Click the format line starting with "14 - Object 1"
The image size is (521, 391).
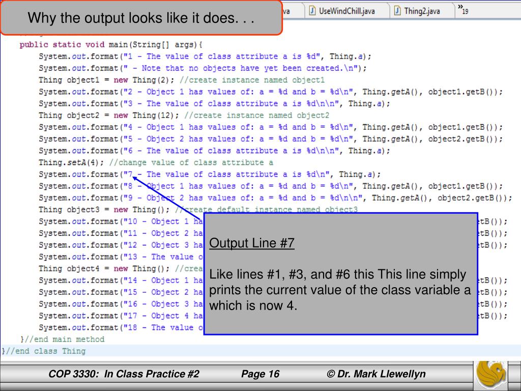[121, 281]
